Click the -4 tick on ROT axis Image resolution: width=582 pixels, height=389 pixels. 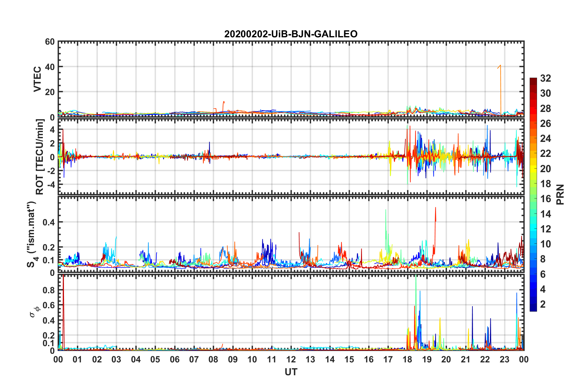click(51, 185)
